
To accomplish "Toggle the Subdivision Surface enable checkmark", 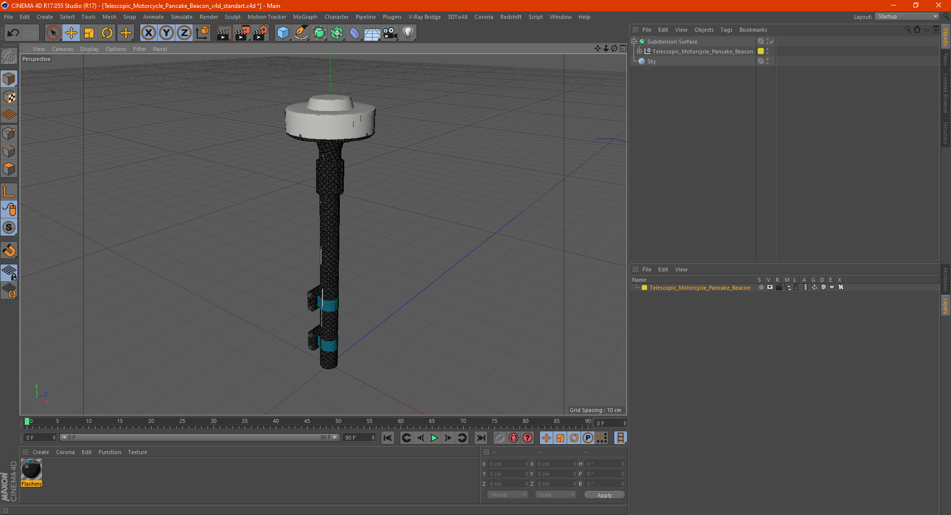I will 772,42.
